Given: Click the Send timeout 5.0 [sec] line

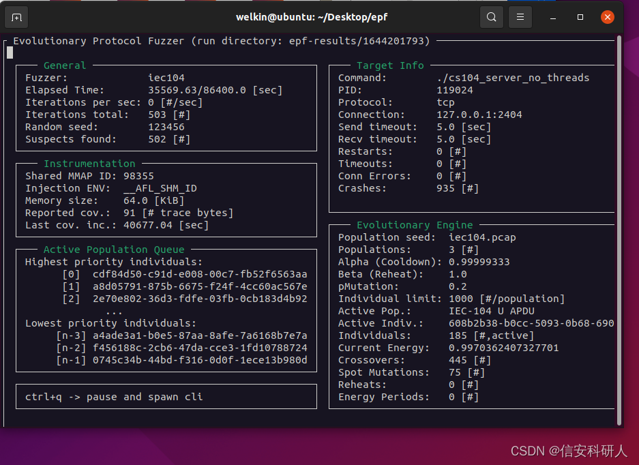Looking at the screenshot, I should point(415,127).
